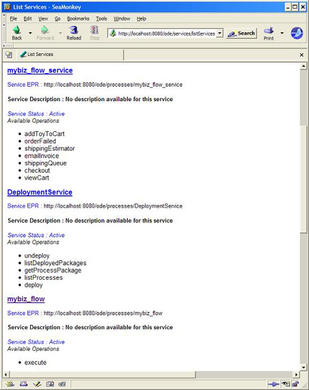Click the vertical scrollbar down arrow
309x390 pixels.
[x=303, y=367]
